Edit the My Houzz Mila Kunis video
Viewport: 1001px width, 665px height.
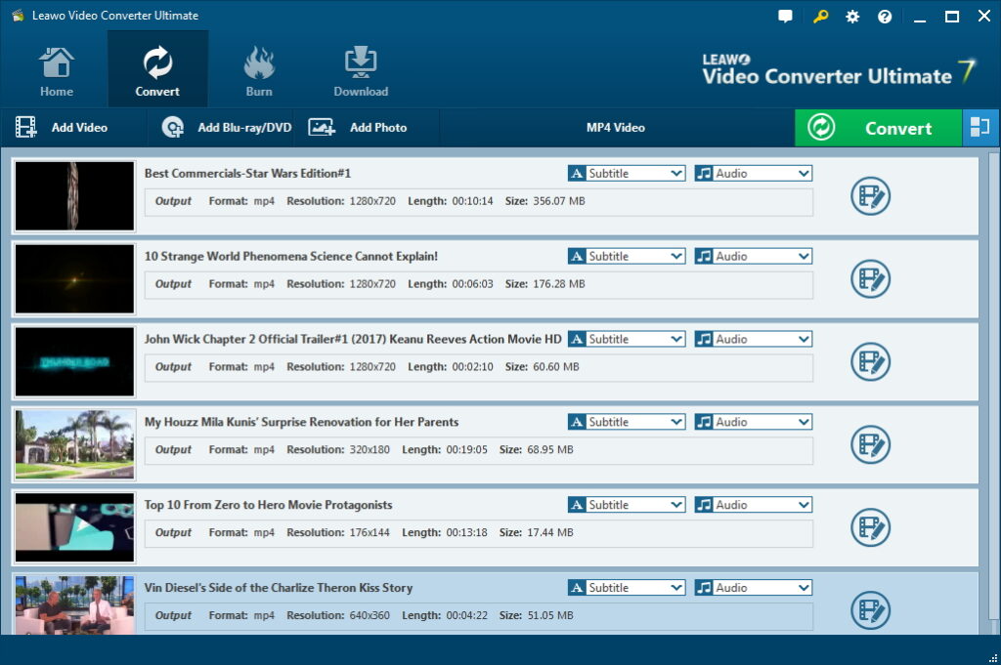pyautogui.click(x=870, y=444)
